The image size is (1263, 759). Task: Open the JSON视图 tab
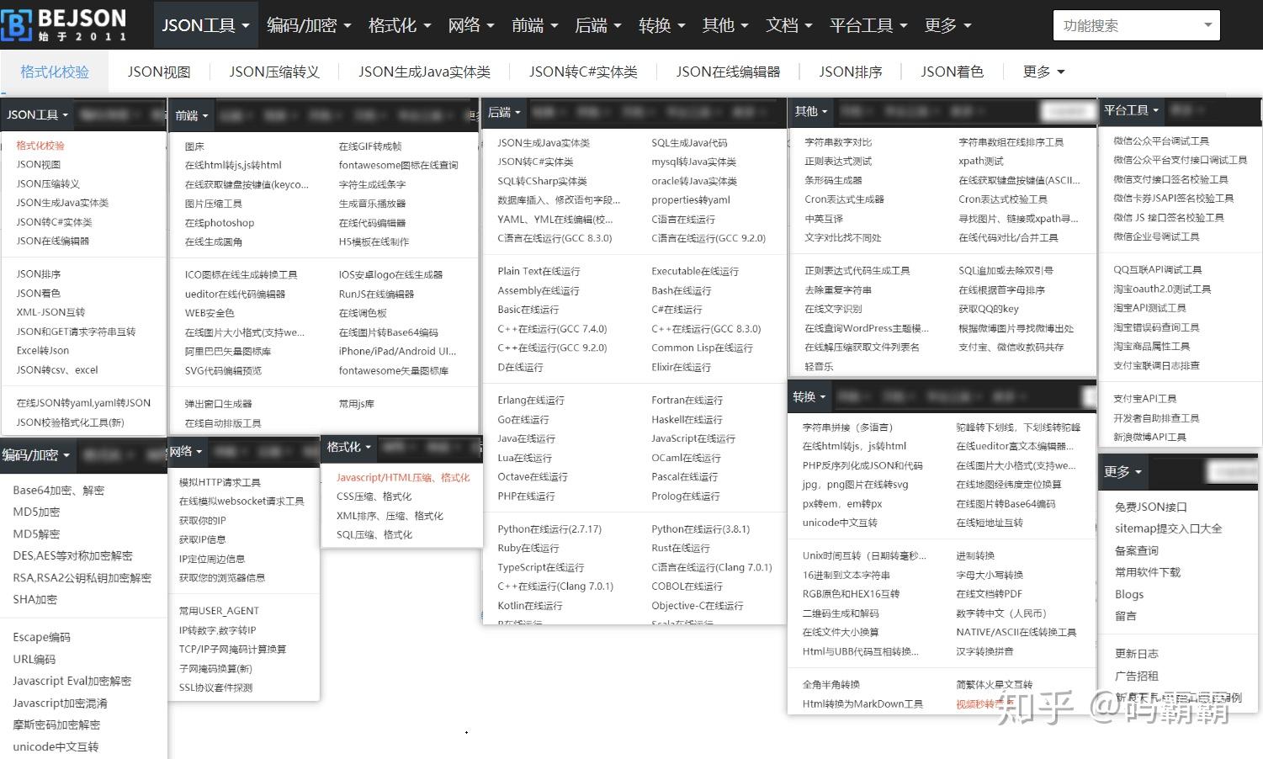tap(159, 72)
